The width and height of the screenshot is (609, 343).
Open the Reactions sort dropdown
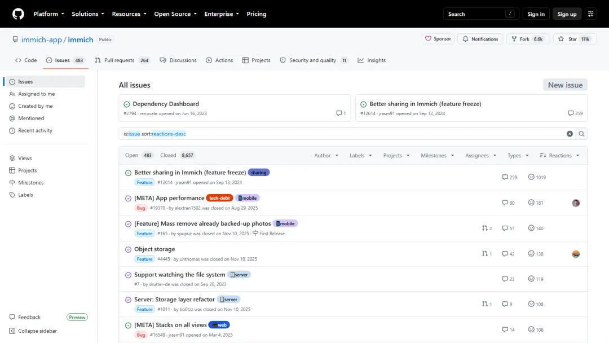coord(560,155)
